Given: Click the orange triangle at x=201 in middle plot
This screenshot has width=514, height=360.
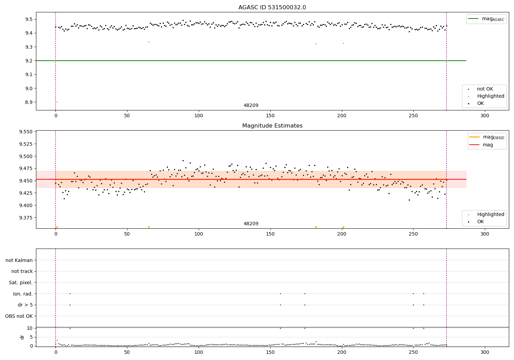Looking at the screenshot, I should [343, 227].
